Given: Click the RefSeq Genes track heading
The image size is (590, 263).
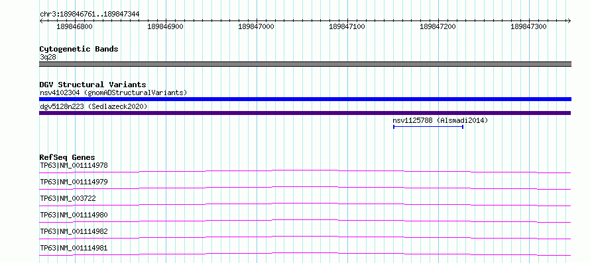Looking at the screenshot, I should pos(68,157).
